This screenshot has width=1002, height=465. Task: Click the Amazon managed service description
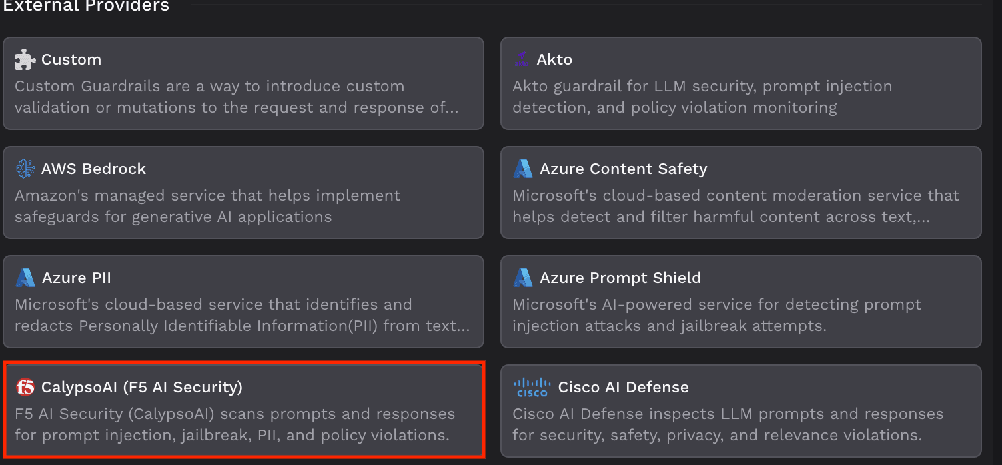[x=208, y=206]
